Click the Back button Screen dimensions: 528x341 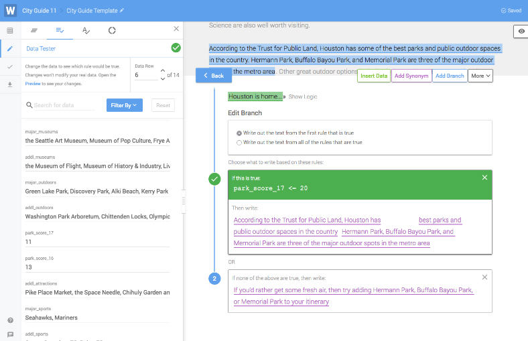coord(214,76)
